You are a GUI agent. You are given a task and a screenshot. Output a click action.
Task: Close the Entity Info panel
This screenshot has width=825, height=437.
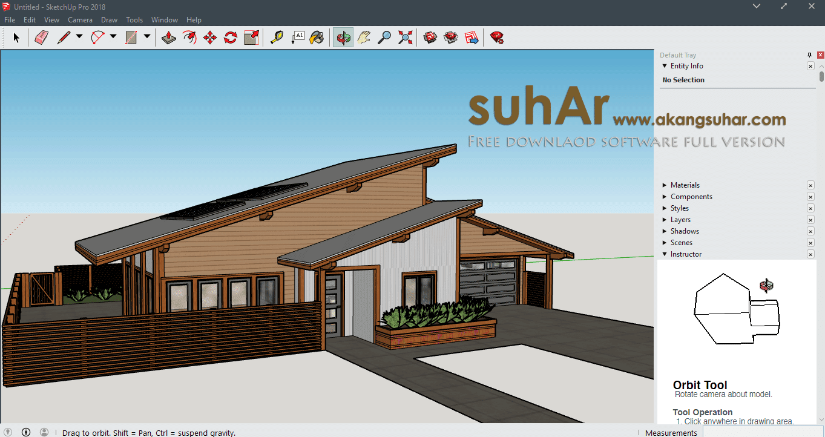click(x=810, y=66)
